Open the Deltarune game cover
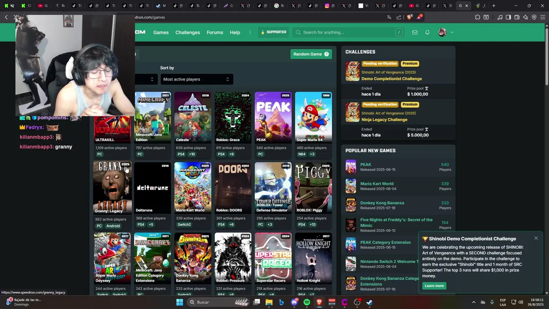The height and width of the screenshot is (309, 549). click(x=152, y=188)
